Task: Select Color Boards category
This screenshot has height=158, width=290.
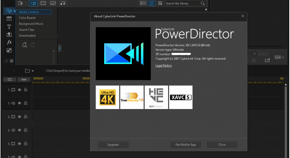Action: (27, 18)
